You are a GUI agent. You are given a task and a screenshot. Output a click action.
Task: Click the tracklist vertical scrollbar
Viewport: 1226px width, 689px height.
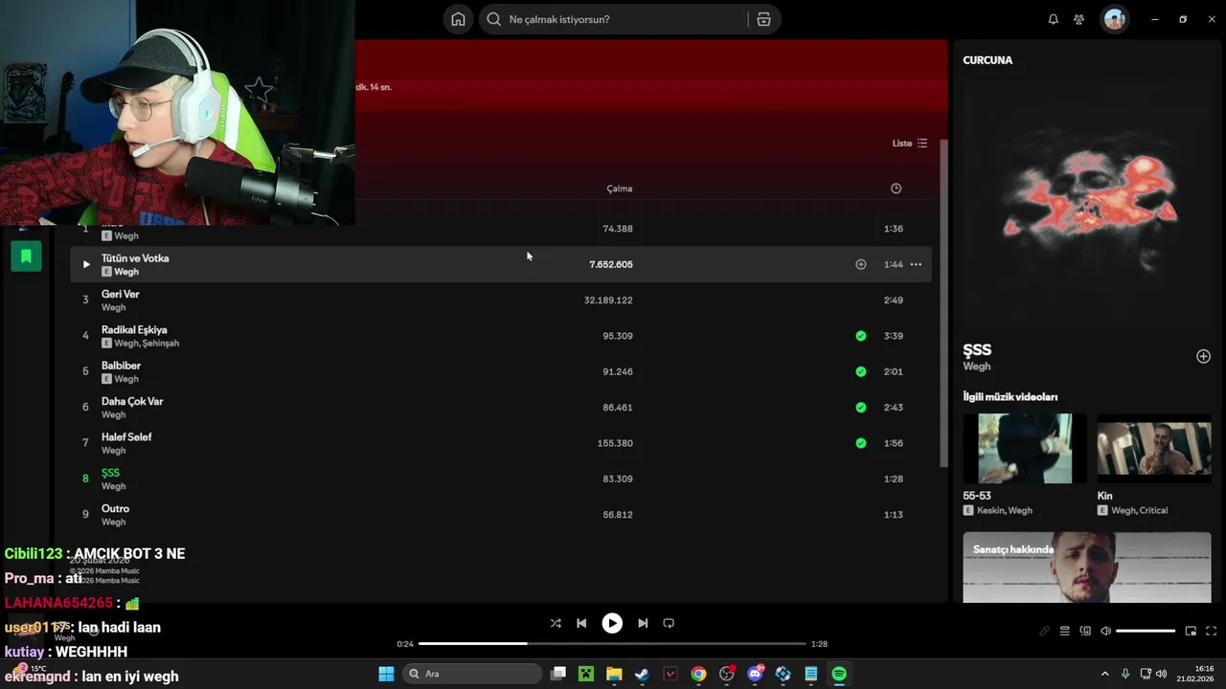coord(944,302)
